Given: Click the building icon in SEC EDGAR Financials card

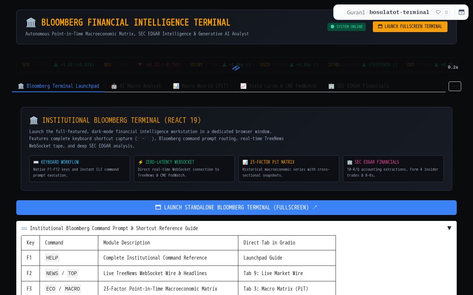Looking at the screenshot, I should point(350,162).
